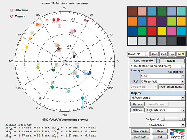This screenshot has width=187, height=140.
Task: Click the cyan camera point near Cy
Action: click(82, 98)
